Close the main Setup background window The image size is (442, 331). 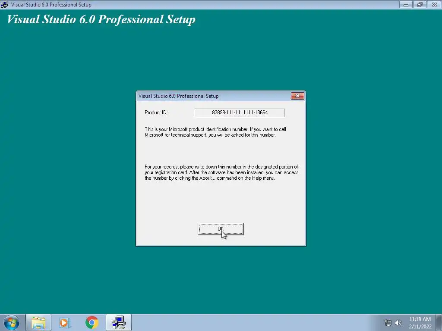[x=434, y=4]
